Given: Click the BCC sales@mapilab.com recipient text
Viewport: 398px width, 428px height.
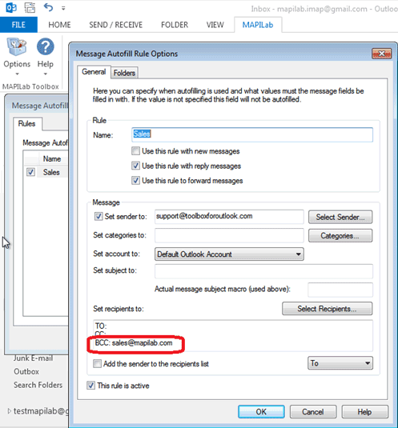Looking at the screenshot, I should pyautogui.click(x=134, y=343).
